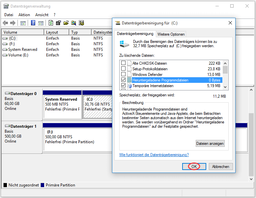
Task: Close the Datenträgerbereinigung dialog
Action: coord(230,23)
